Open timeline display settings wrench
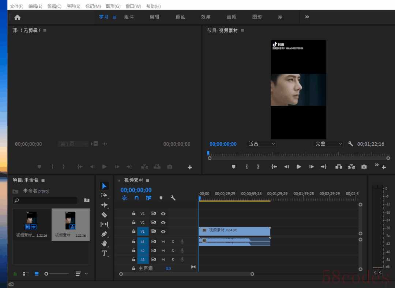 pyautogui.click(x=173, y=198)
